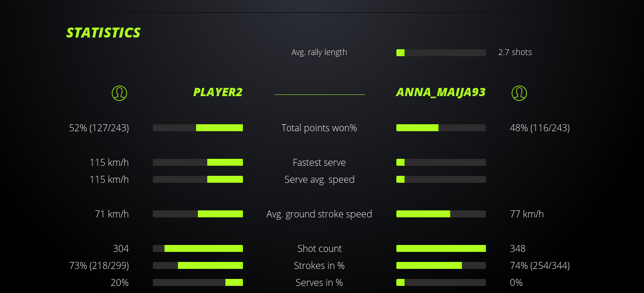Click PLAYER2's profile avatar icon
The height and width of the screenshot is (293, 644).
coord(119,93)
